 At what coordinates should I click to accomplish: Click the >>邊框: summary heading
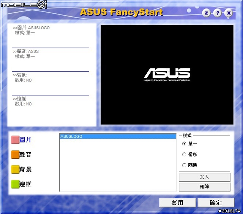click(20, 99)
